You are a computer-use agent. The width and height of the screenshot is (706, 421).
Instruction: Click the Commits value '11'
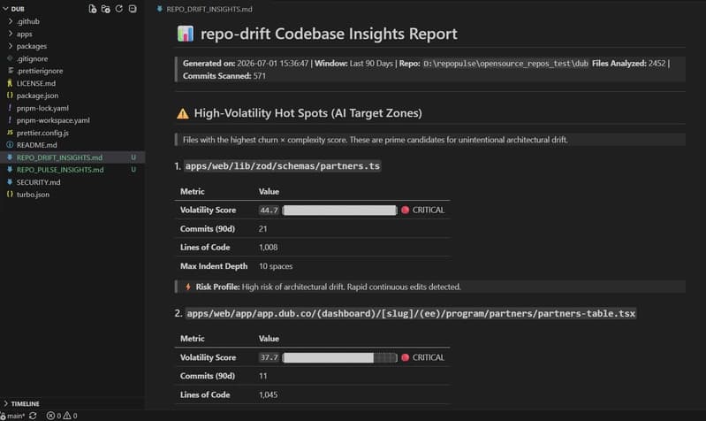click(x=263, y=376)
